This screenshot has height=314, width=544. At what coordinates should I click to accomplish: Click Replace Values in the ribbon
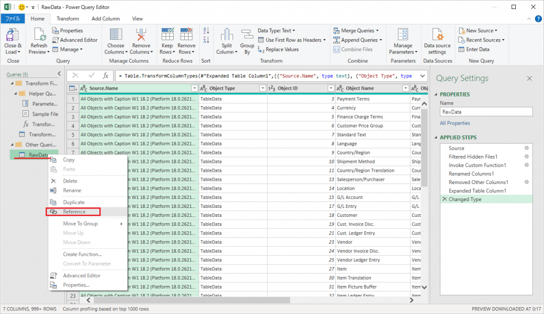[278, 49]
